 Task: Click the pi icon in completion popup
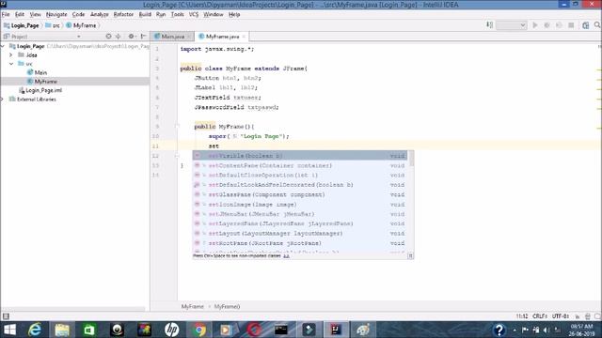click(x=410, y=255)
